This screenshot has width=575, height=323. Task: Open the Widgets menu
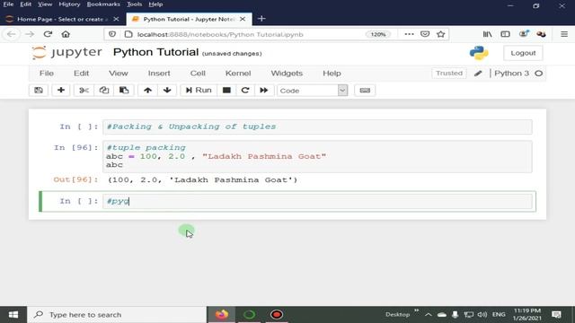tap(287, 74)
